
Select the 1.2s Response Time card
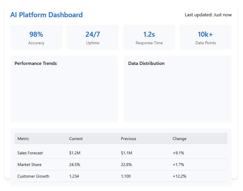tap(149, 37)
